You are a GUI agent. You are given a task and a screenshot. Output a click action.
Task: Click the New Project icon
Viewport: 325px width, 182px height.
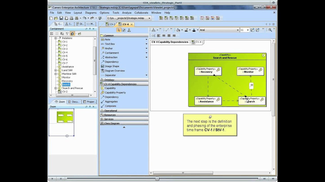(x=51, y=18)
